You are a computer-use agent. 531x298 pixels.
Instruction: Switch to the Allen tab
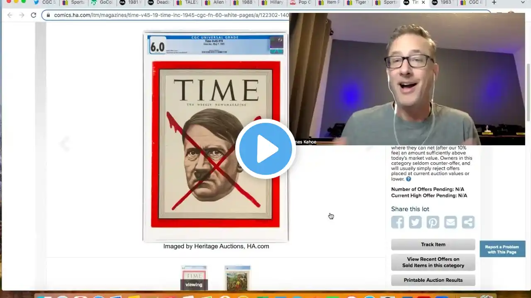216,2
